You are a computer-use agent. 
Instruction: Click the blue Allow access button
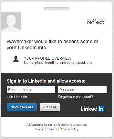(x=22, y=107)
